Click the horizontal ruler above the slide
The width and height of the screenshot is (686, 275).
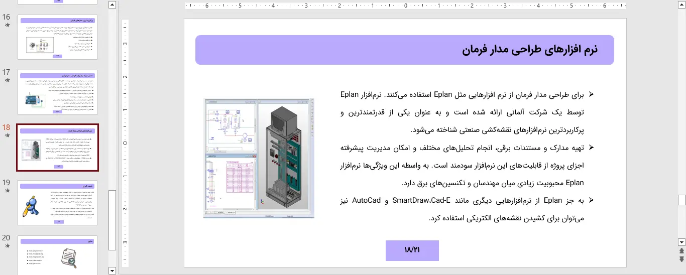[406, 6]
